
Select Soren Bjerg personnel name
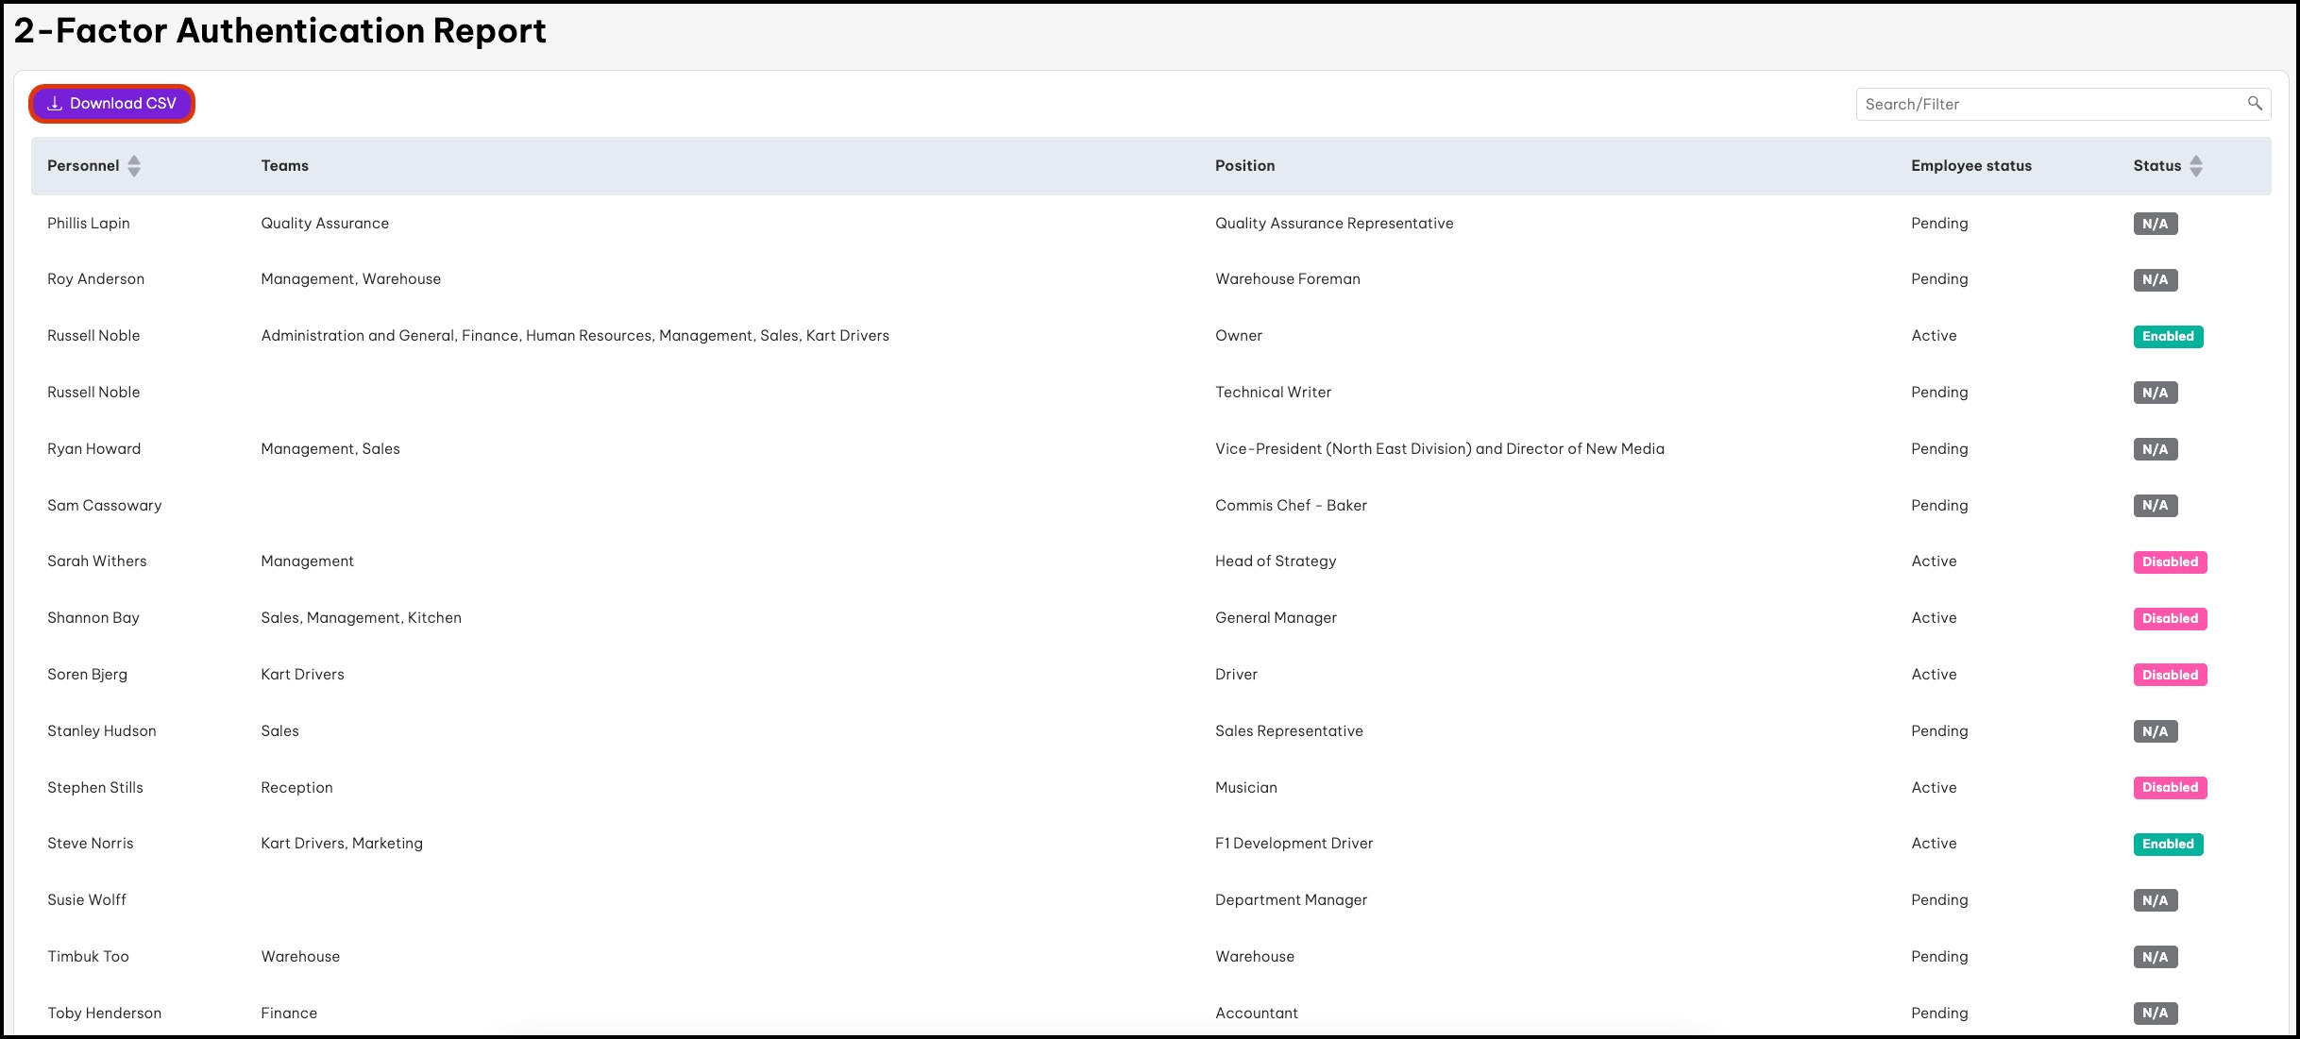pos(87,675)
